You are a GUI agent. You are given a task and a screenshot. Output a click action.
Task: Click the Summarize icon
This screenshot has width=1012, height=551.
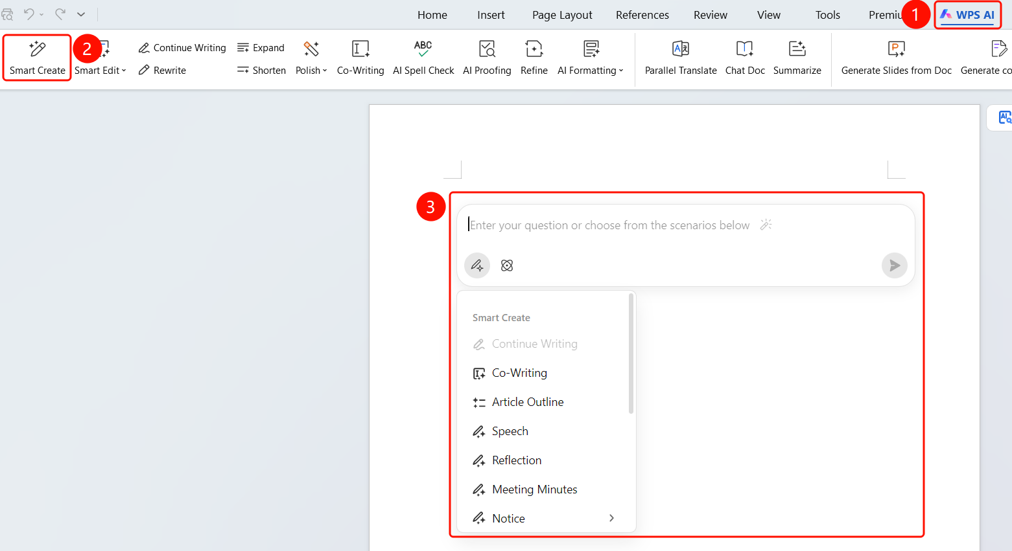coord(797,49)
